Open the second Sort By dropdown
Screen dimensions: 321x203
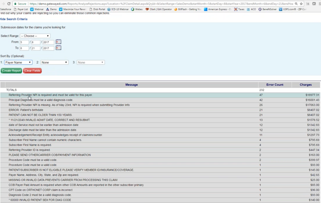tap(55, 63)
